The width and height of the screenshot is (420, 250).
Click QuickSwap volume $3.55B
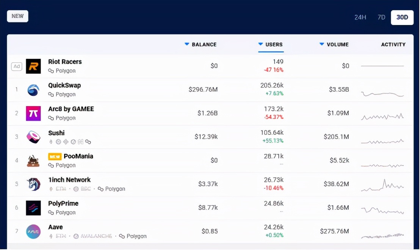pyautogui.click(x=339, y=89)
